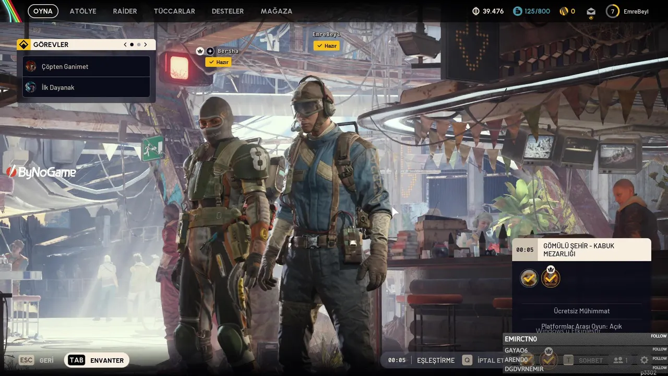Open the Çöpten Ganimet quest

point(87,66)
